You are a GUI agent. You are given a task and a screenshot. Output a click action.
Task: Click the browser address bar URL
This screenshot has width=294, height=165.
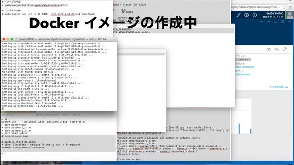coord(255,7)
